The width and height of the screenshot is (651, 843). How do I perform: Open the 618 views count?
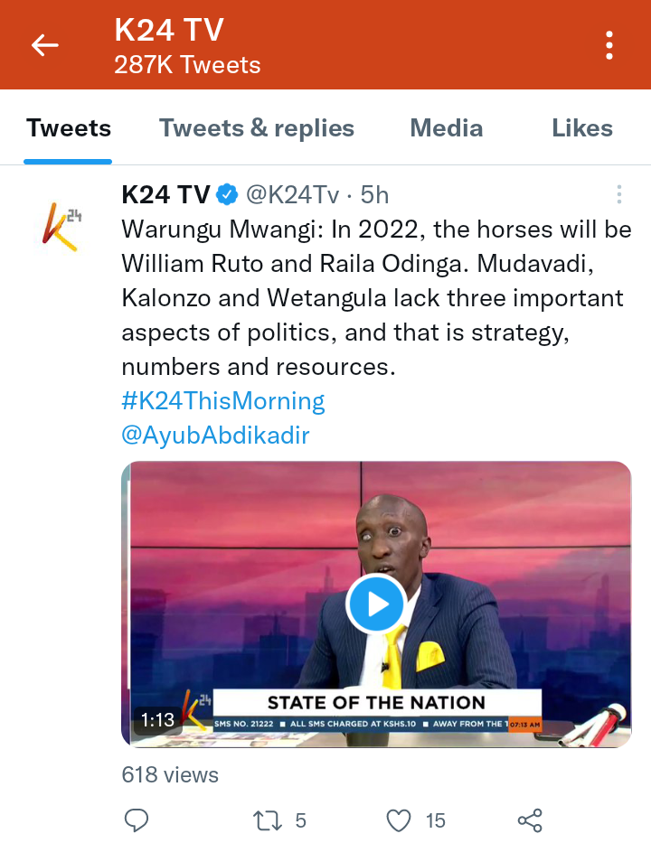point(170,774)
